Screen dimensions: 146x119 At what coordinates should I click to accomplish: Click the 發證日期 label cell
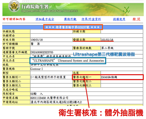click(x=87, y=40)
